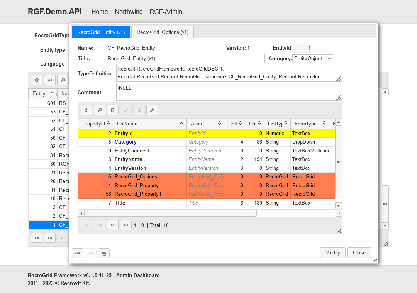Image resolution: width=417 pixels, height=293 pixels.
Task: Sort by the Alias column header
Action: 205,124
